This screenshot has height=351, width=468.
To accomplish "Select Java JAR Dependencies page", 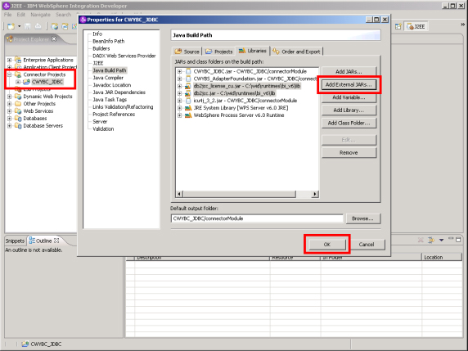I will [119, 92].
